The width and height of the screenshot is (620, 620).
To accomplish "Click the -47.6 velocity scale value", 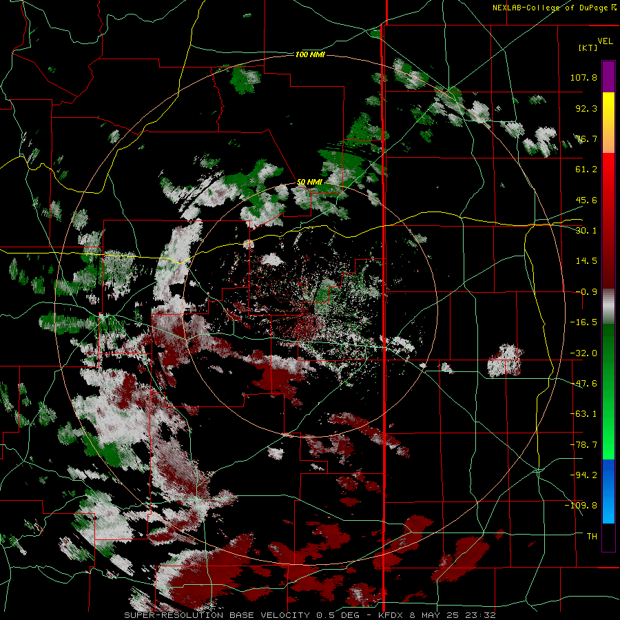I will [583, 384].
